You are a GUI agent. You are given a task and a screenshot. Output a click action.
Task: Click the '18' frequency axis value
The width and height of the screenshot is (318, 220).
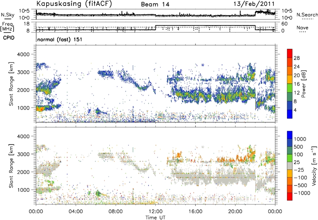point(27,24)
